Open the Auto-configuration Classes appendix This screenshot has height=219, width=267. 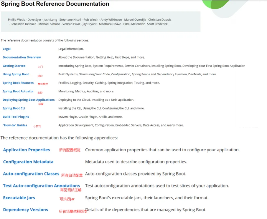(31, 174)
